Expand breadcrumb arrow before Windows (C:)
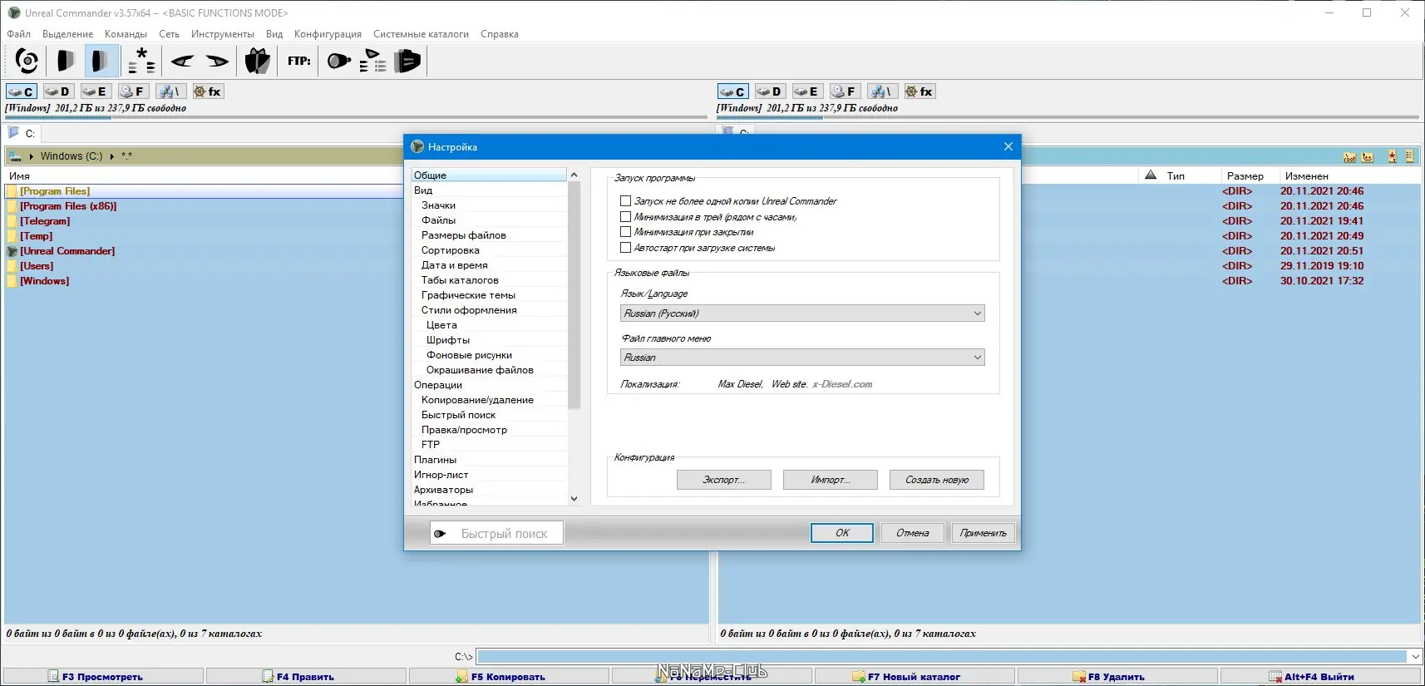 [32, 156]
